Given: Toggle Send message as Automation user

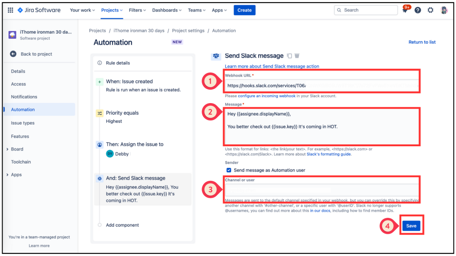Looking at the screenshot, I should [229, 170].
